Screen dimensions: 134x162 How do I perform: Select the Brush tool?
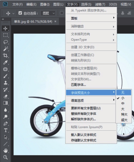point(6,76)
